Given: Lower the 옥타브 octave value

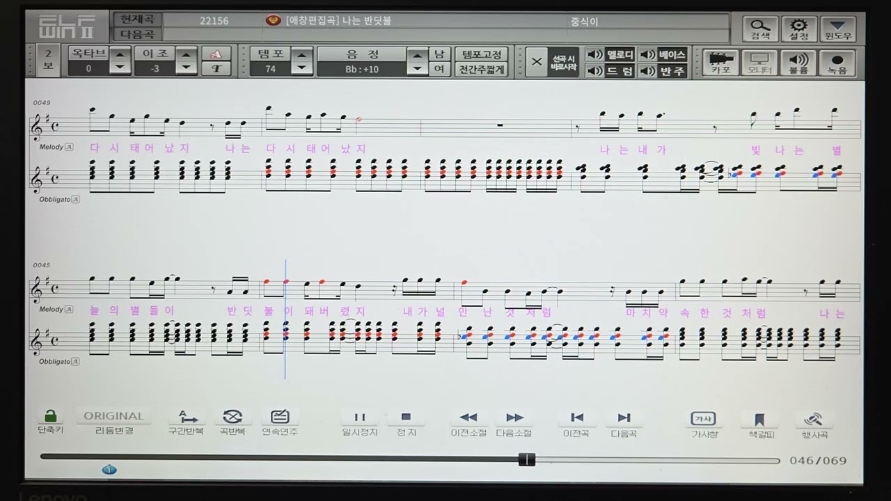Looking at the screenshot, I should (x=120, y=68).
